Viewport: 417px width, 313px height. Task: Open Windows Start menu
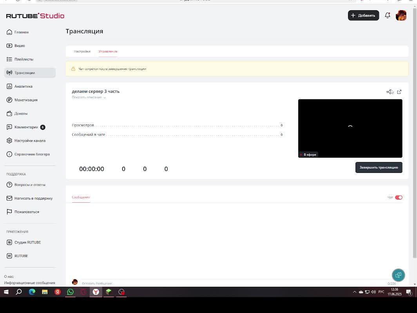click(6, 292)
